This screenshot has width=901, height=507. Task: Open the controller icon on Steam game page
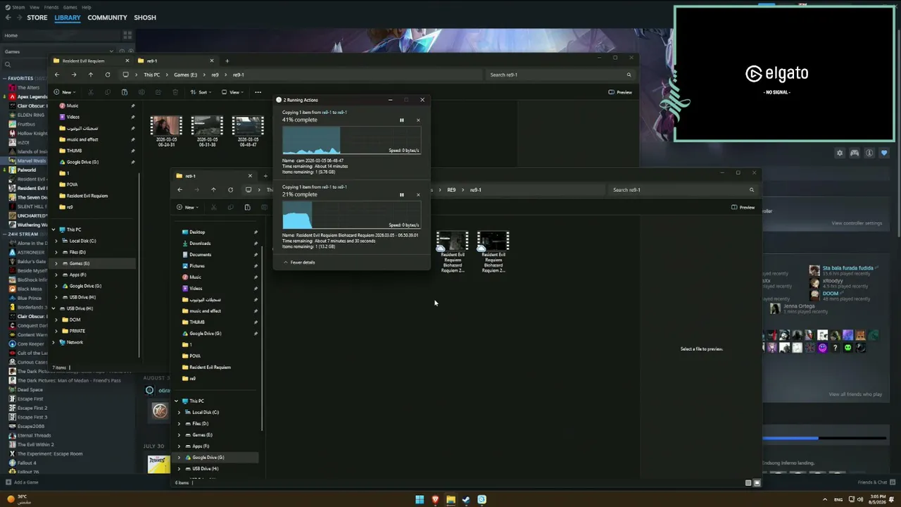tap(855, 153)
